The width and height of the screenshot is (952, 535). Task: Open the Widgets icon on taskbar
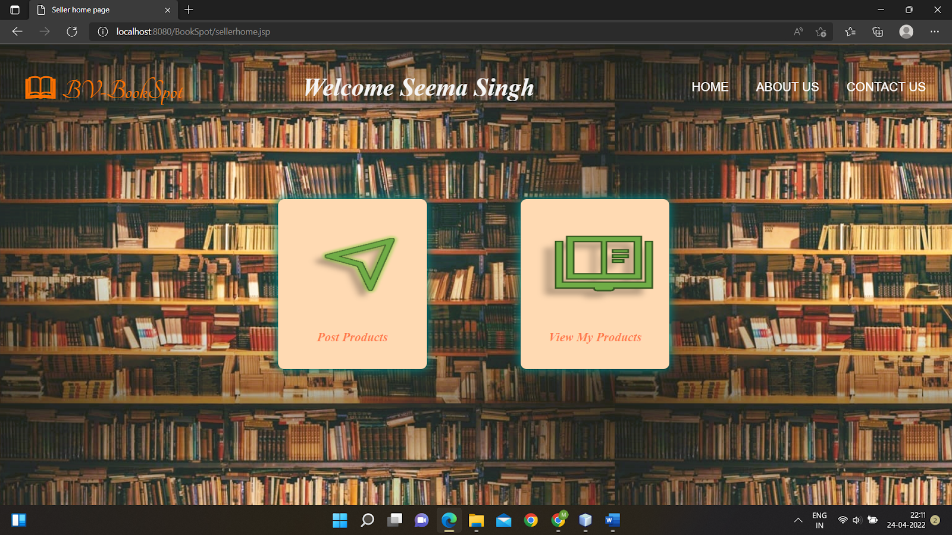19,520
